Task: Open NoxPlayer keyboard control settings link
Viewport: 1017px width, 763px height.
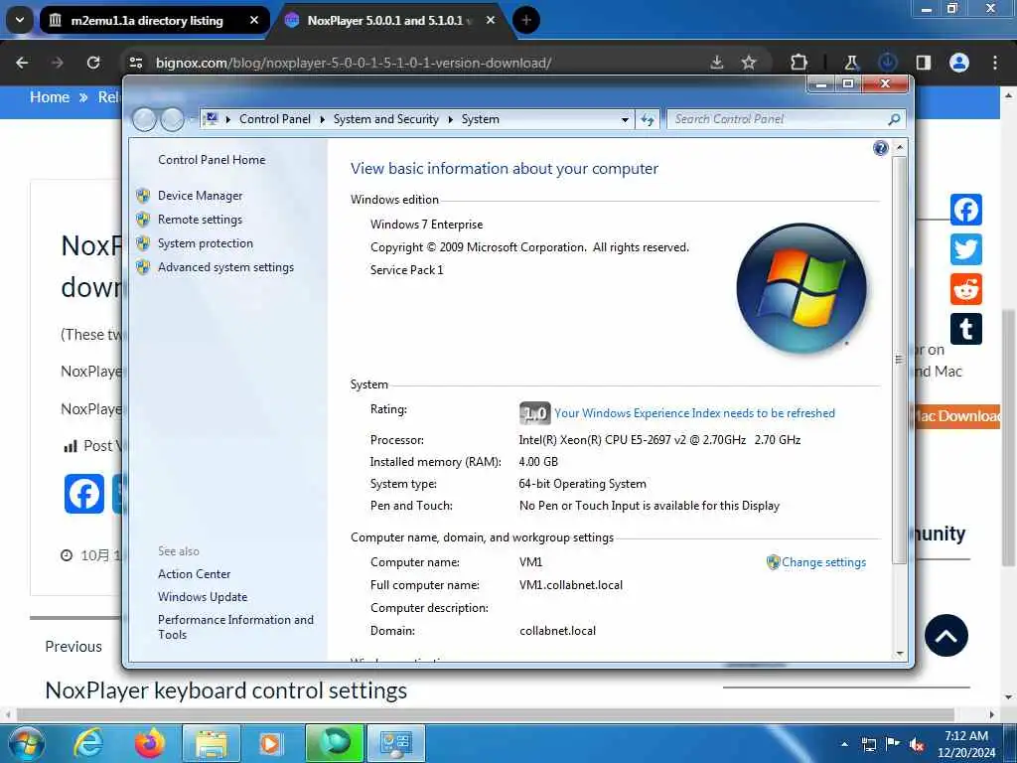Action: [225, 690]
